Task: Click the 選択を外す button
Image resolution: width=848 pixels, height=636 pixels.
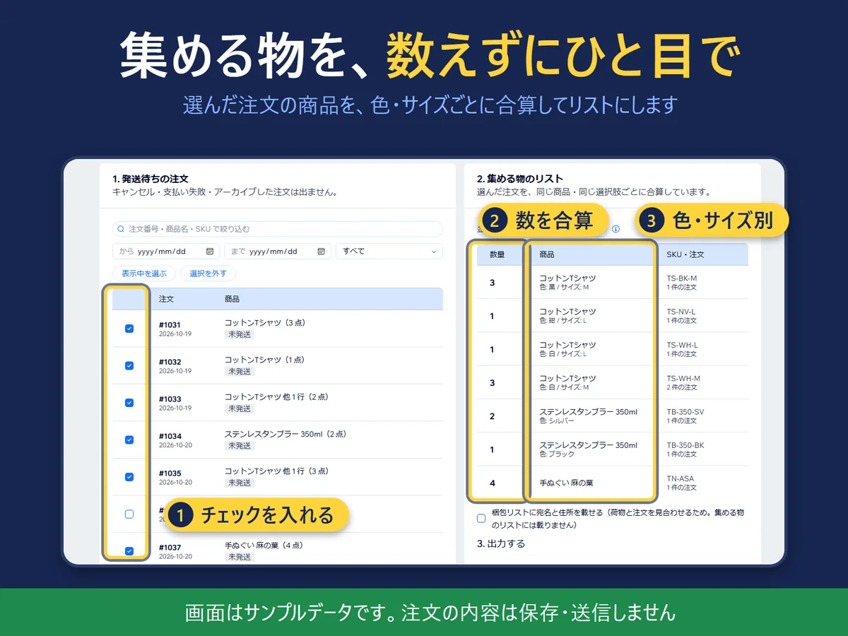Action: tap(208, 273)
